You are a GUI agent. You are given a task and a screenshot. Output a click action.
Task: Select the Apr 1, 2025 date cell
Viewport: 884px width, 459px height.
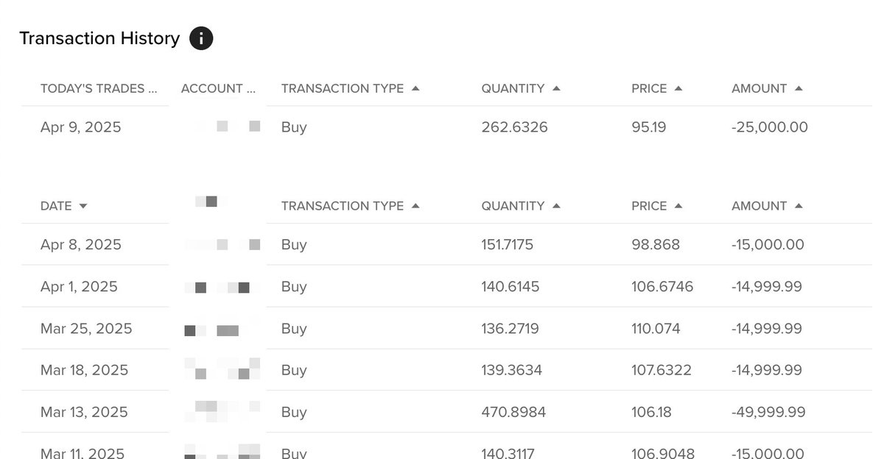point(79,286)
